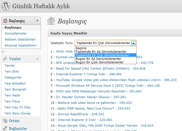The width and height of the screenshot is (182, 131).
Task: Open Yeni Fıkra in the sidebar
Action: coord(12,101)
